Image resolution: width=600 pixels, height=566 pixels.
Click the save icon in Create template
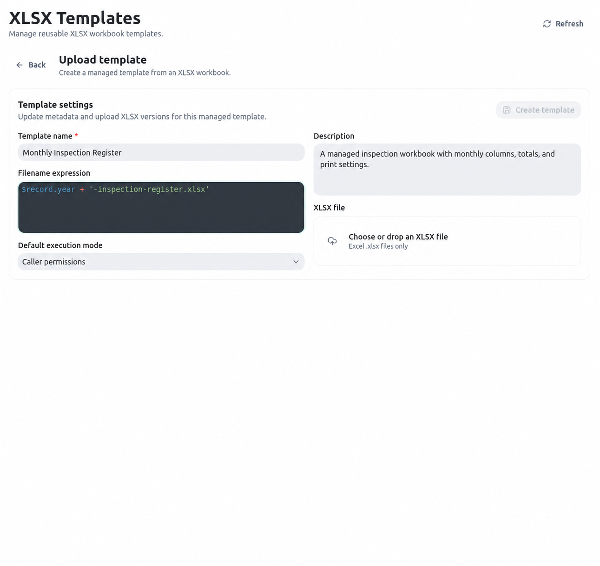tap(507, 110)
